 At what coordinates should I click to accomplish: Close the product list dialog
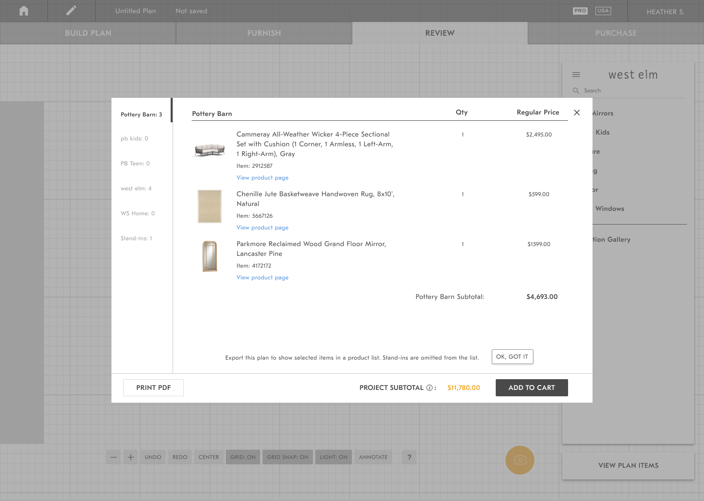click(577, 113)
